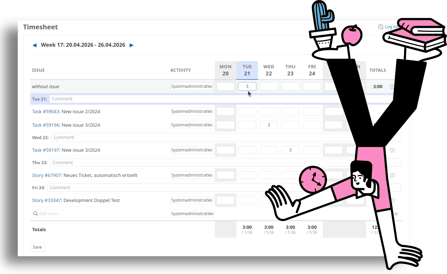Open the comment icon in the Story #67907 row
Image resolution: width=447 pixels, height=274 pixels.
[392, 175]
